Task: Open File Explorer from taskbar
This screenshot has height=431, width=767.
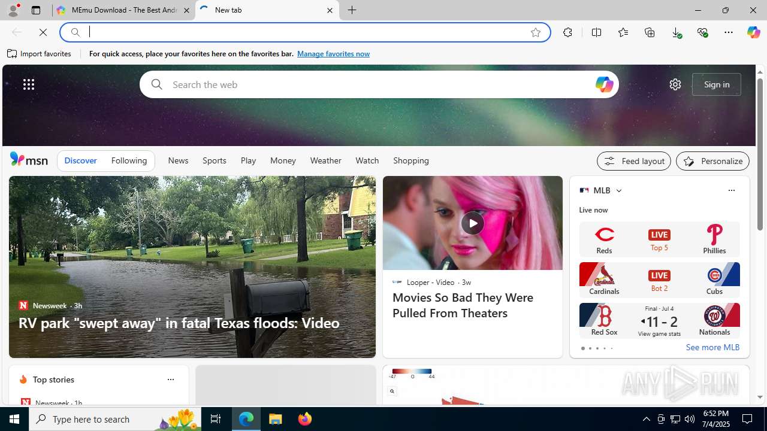Action: click(x=276, y=419)
